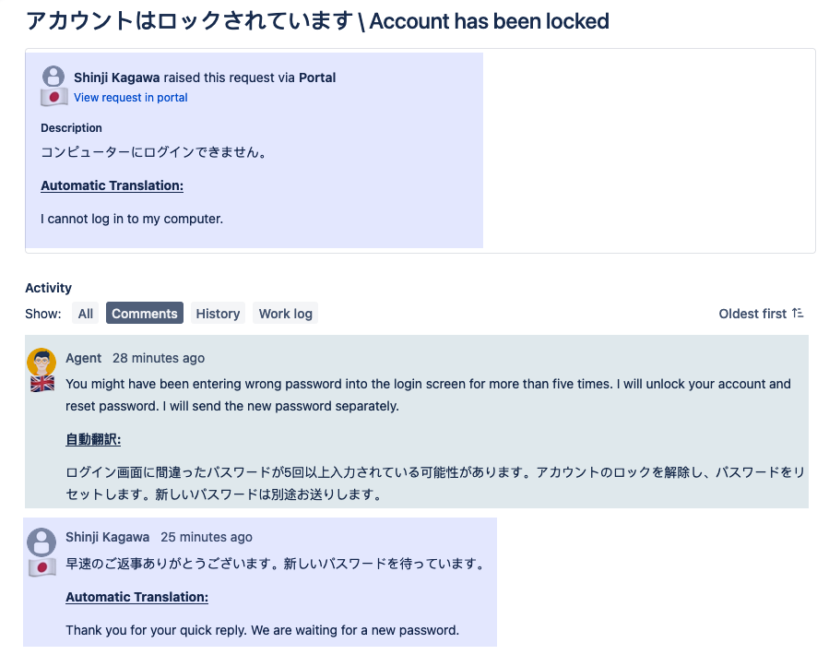
Task: Click the Japanese flag icon below the reporter avatar
Action: click(x=53, y=97)
